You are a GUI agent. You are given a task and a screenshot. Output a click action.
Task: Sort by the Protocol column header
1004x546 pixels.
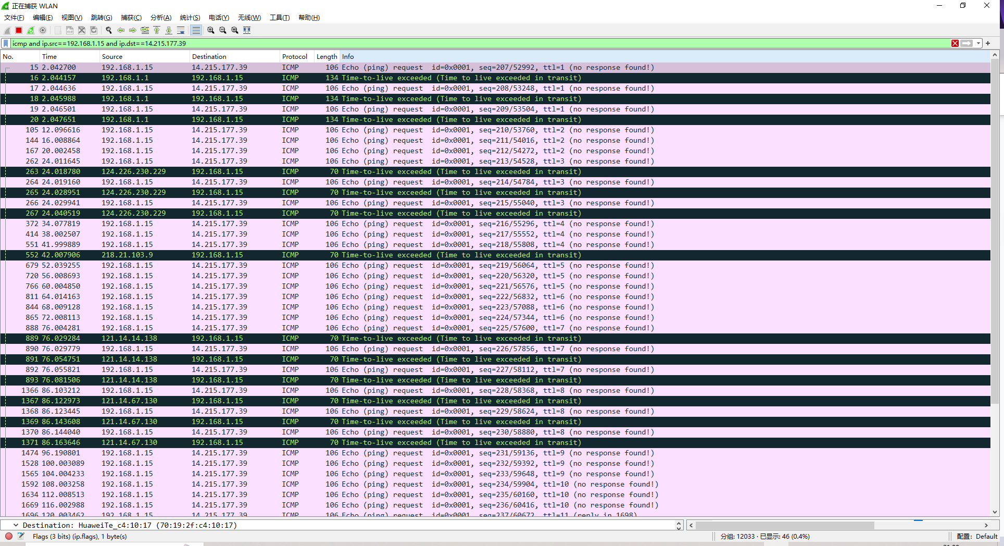click(x=297, y=56)
